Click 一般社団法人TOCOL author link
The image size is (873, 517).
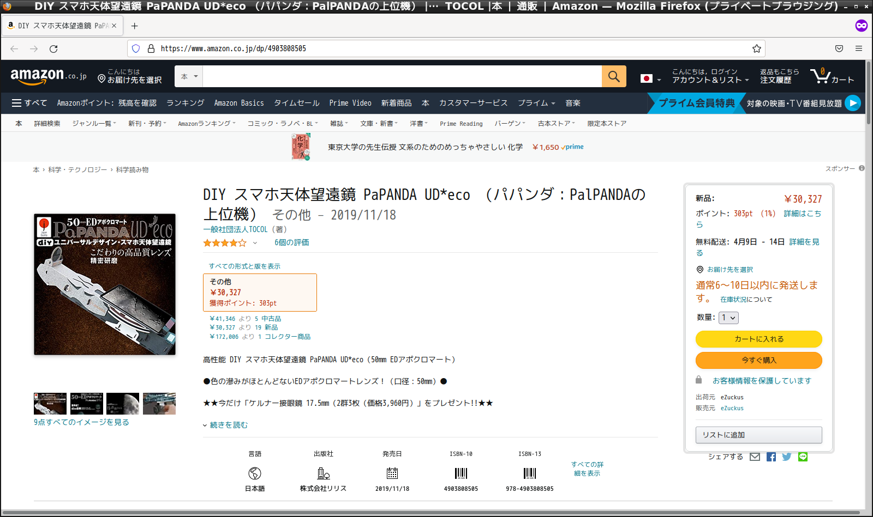coord(236,230)
